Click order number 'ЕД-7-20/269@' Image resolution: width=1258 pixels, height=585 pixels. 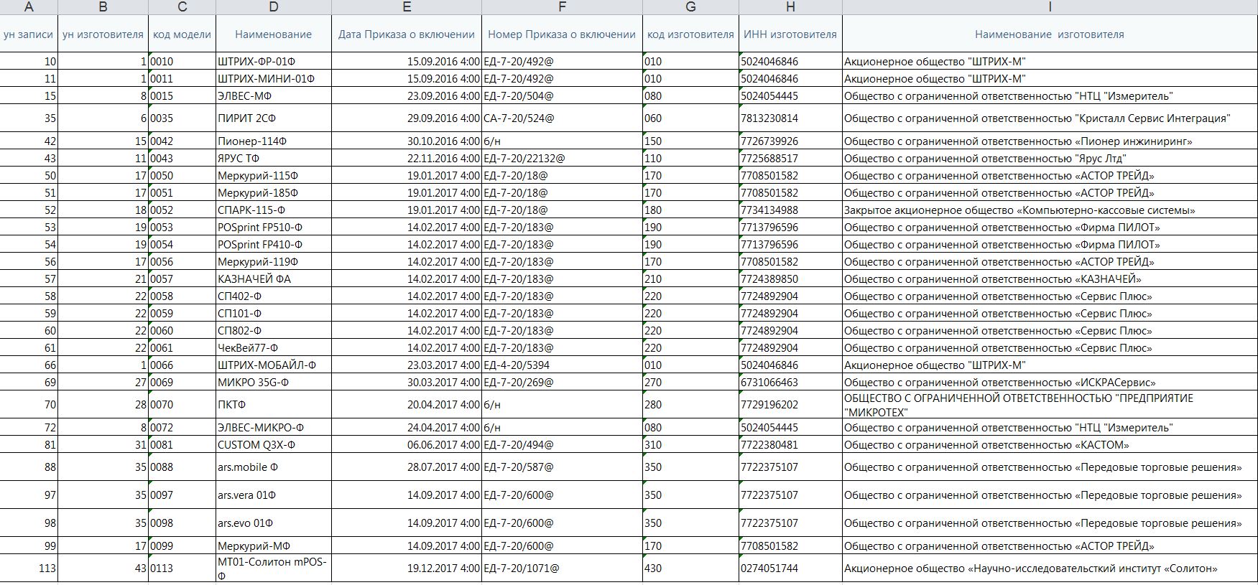(x=562, y=382)
